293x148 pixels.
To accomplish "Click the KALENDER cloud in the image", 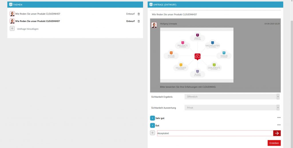I will pos(181,67).
